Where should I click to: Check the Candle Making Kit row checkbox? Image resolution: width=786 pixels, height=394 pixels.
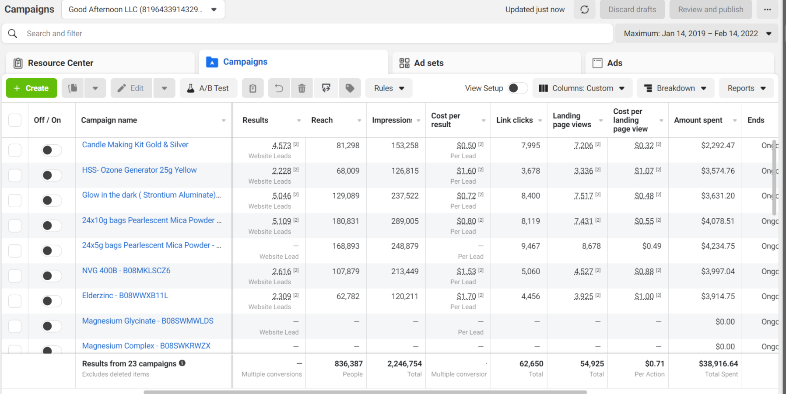click(x=15, y=150)
